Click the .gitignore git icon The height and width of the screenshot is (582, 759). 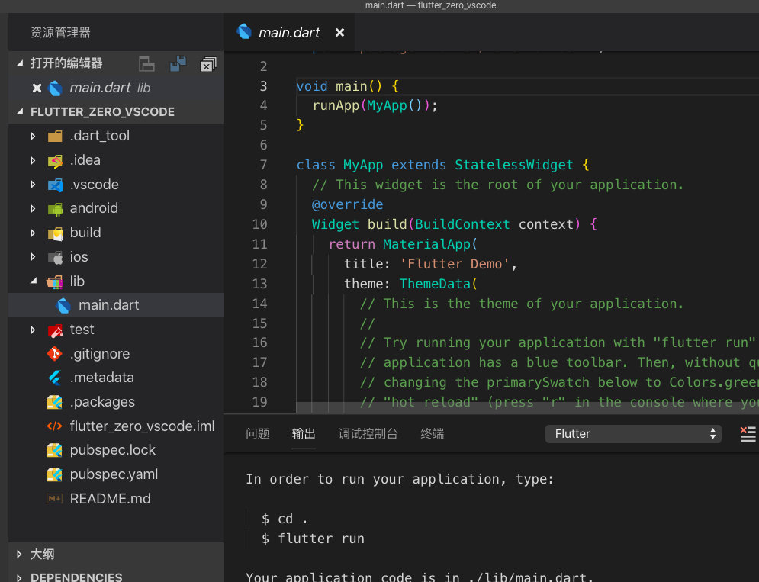[x=54, y=354]
